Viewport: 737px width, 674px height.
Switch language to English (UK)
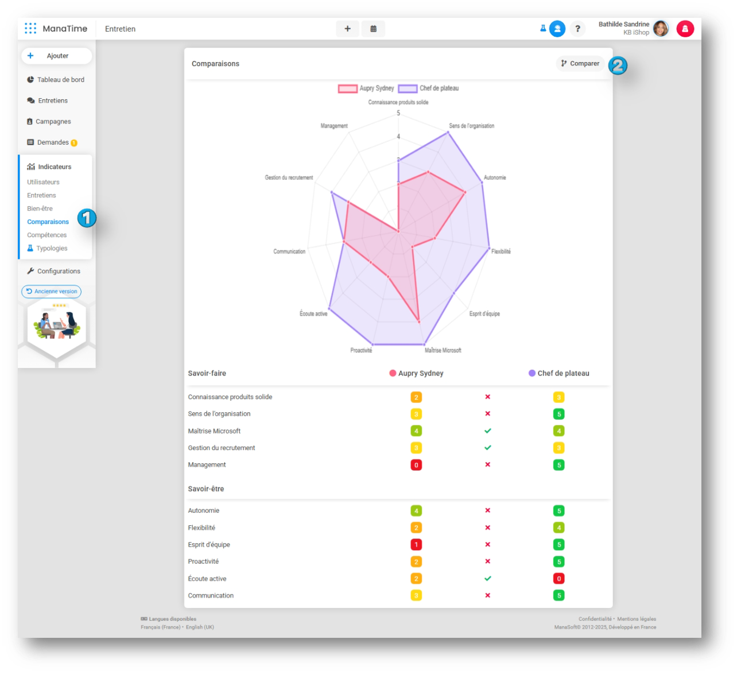click(200, 627)
